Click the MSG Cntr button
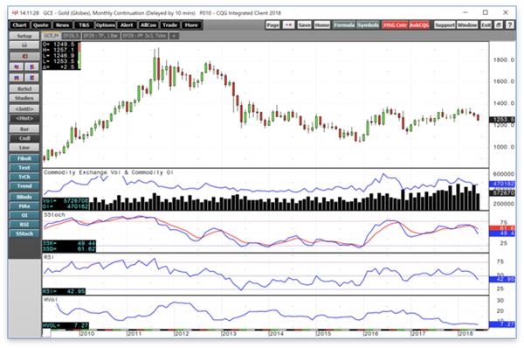 click(396, 25)
